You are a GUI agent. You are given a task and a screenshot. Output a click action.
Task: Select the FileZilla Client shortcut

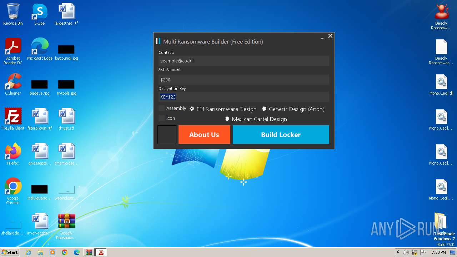13,119
